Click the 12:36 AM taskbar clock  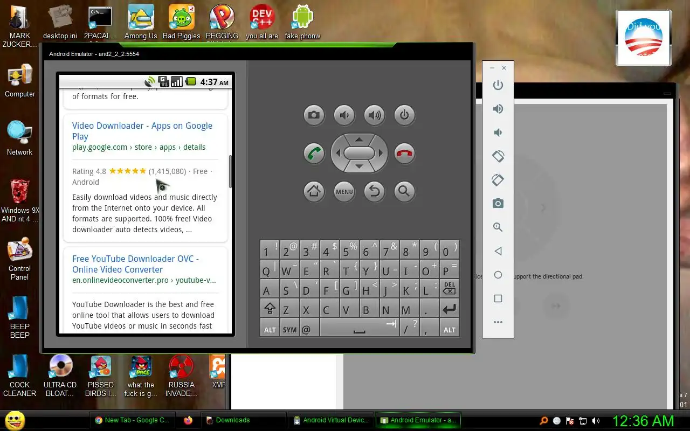pyautogui.click(x=643, y=421)
